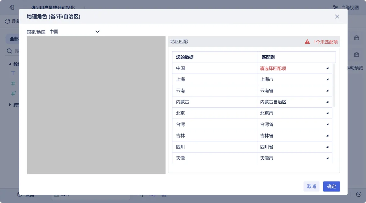Select the 全部 tab in background

(x=14, y=39)
